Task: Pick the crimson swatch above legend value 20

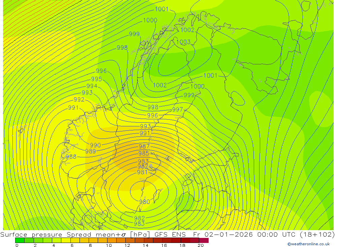Action: pyautogui.click(x=204, y=240)
